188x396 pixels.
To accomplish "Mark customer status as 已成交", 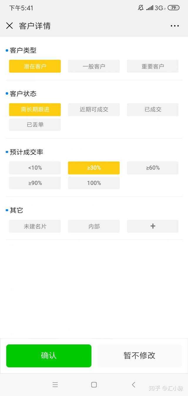I will 152,109.
